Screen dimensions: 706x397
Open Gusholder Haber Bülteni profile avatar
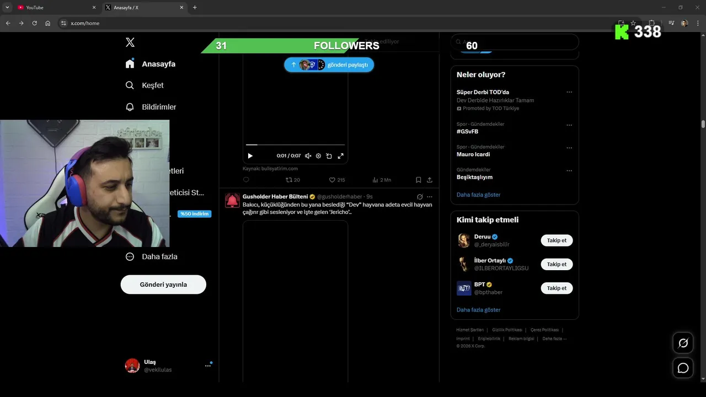coord(232,200)
